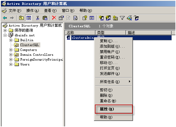
Task: Toggle the Show/Hide console tree button
Action: pos(29,18)
